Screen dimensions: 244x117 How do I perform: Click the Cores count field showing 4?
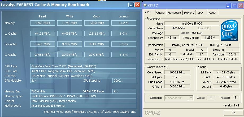pos(211,98)
